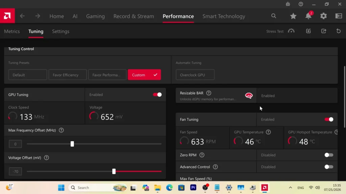Go back with the left arrow
Screen dimensions: 346x194
(x=22, y=16)
